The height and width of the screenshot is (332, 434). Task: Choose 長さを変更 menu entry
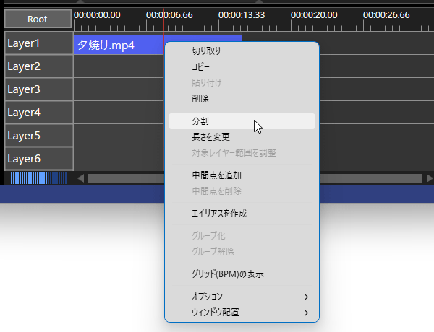[242, 137]
